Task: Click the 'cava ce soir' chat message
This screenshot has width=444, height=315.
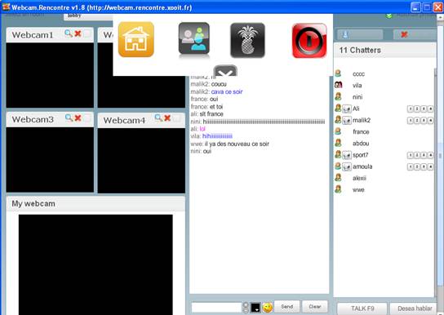Action: [x=227, y=91]
